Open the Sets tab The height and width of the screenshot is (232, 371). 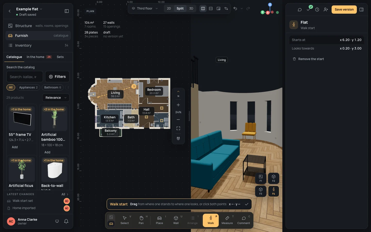pos(60,57)
